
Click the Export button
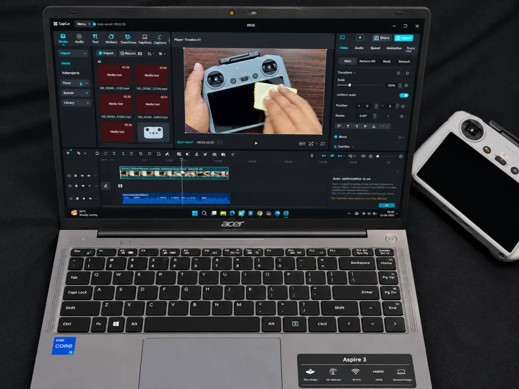tap(404, 38)
